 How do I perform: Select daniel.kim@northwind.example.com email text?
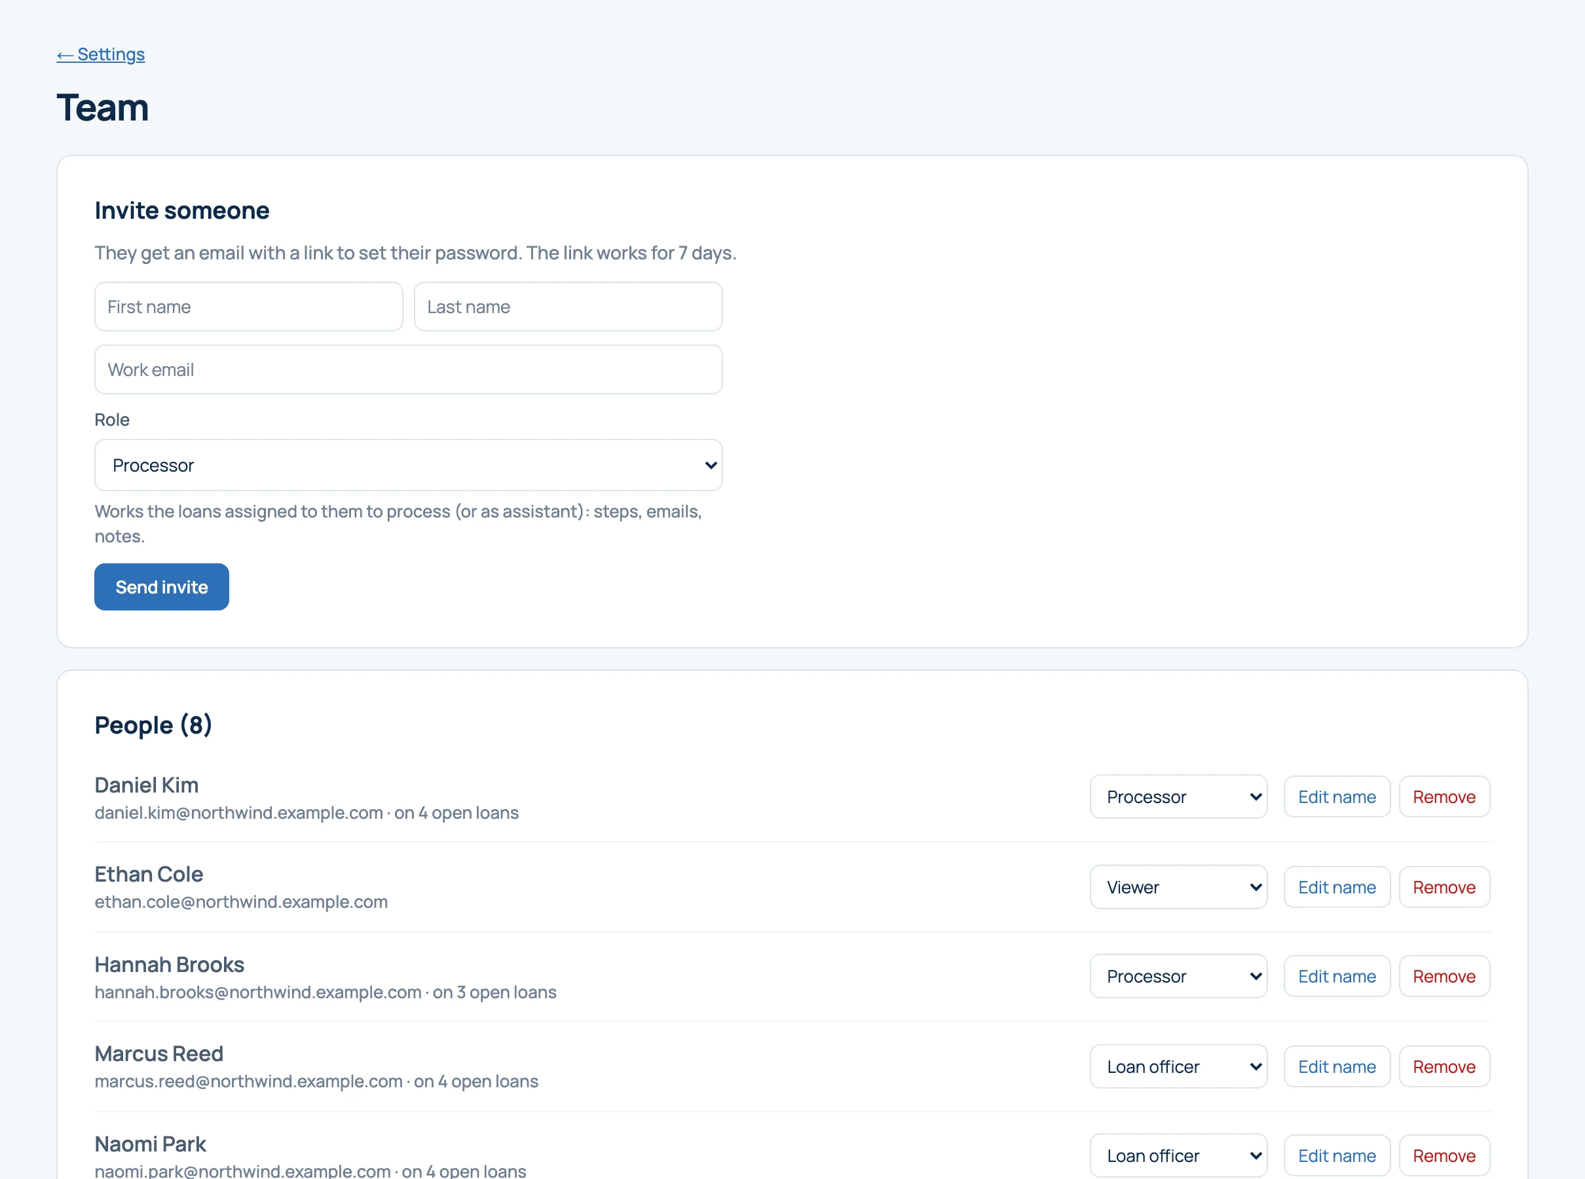(238, 813)
